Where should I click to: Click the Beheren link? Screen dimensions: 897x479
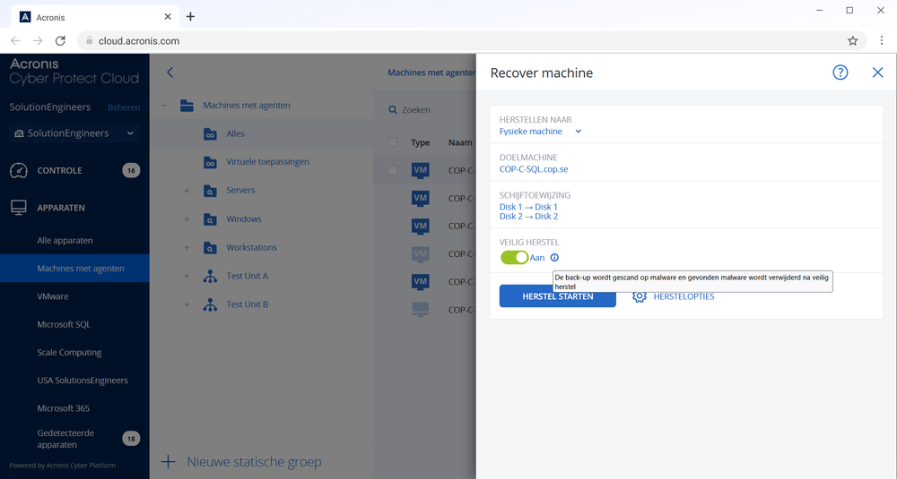click(x=124, y=107)
